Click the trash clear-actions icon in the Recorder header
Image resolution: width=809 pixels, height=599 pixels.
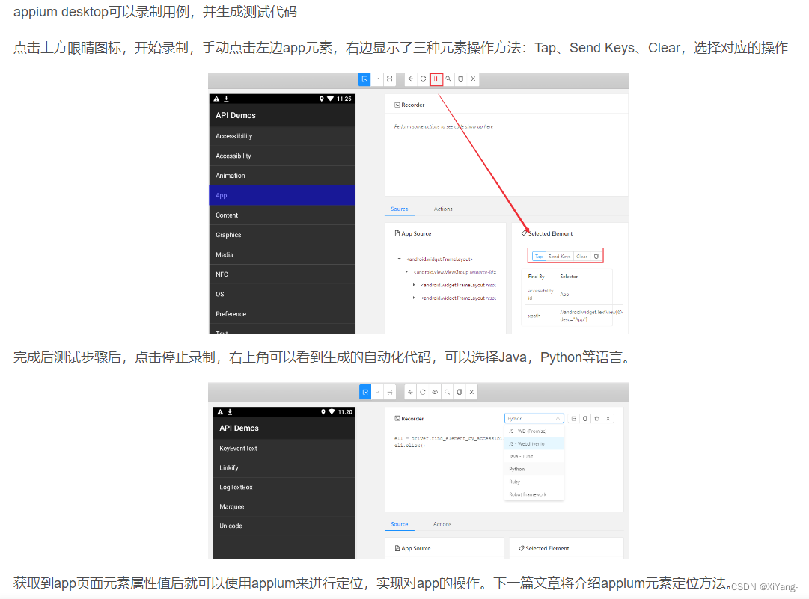[x=596, y=419]
